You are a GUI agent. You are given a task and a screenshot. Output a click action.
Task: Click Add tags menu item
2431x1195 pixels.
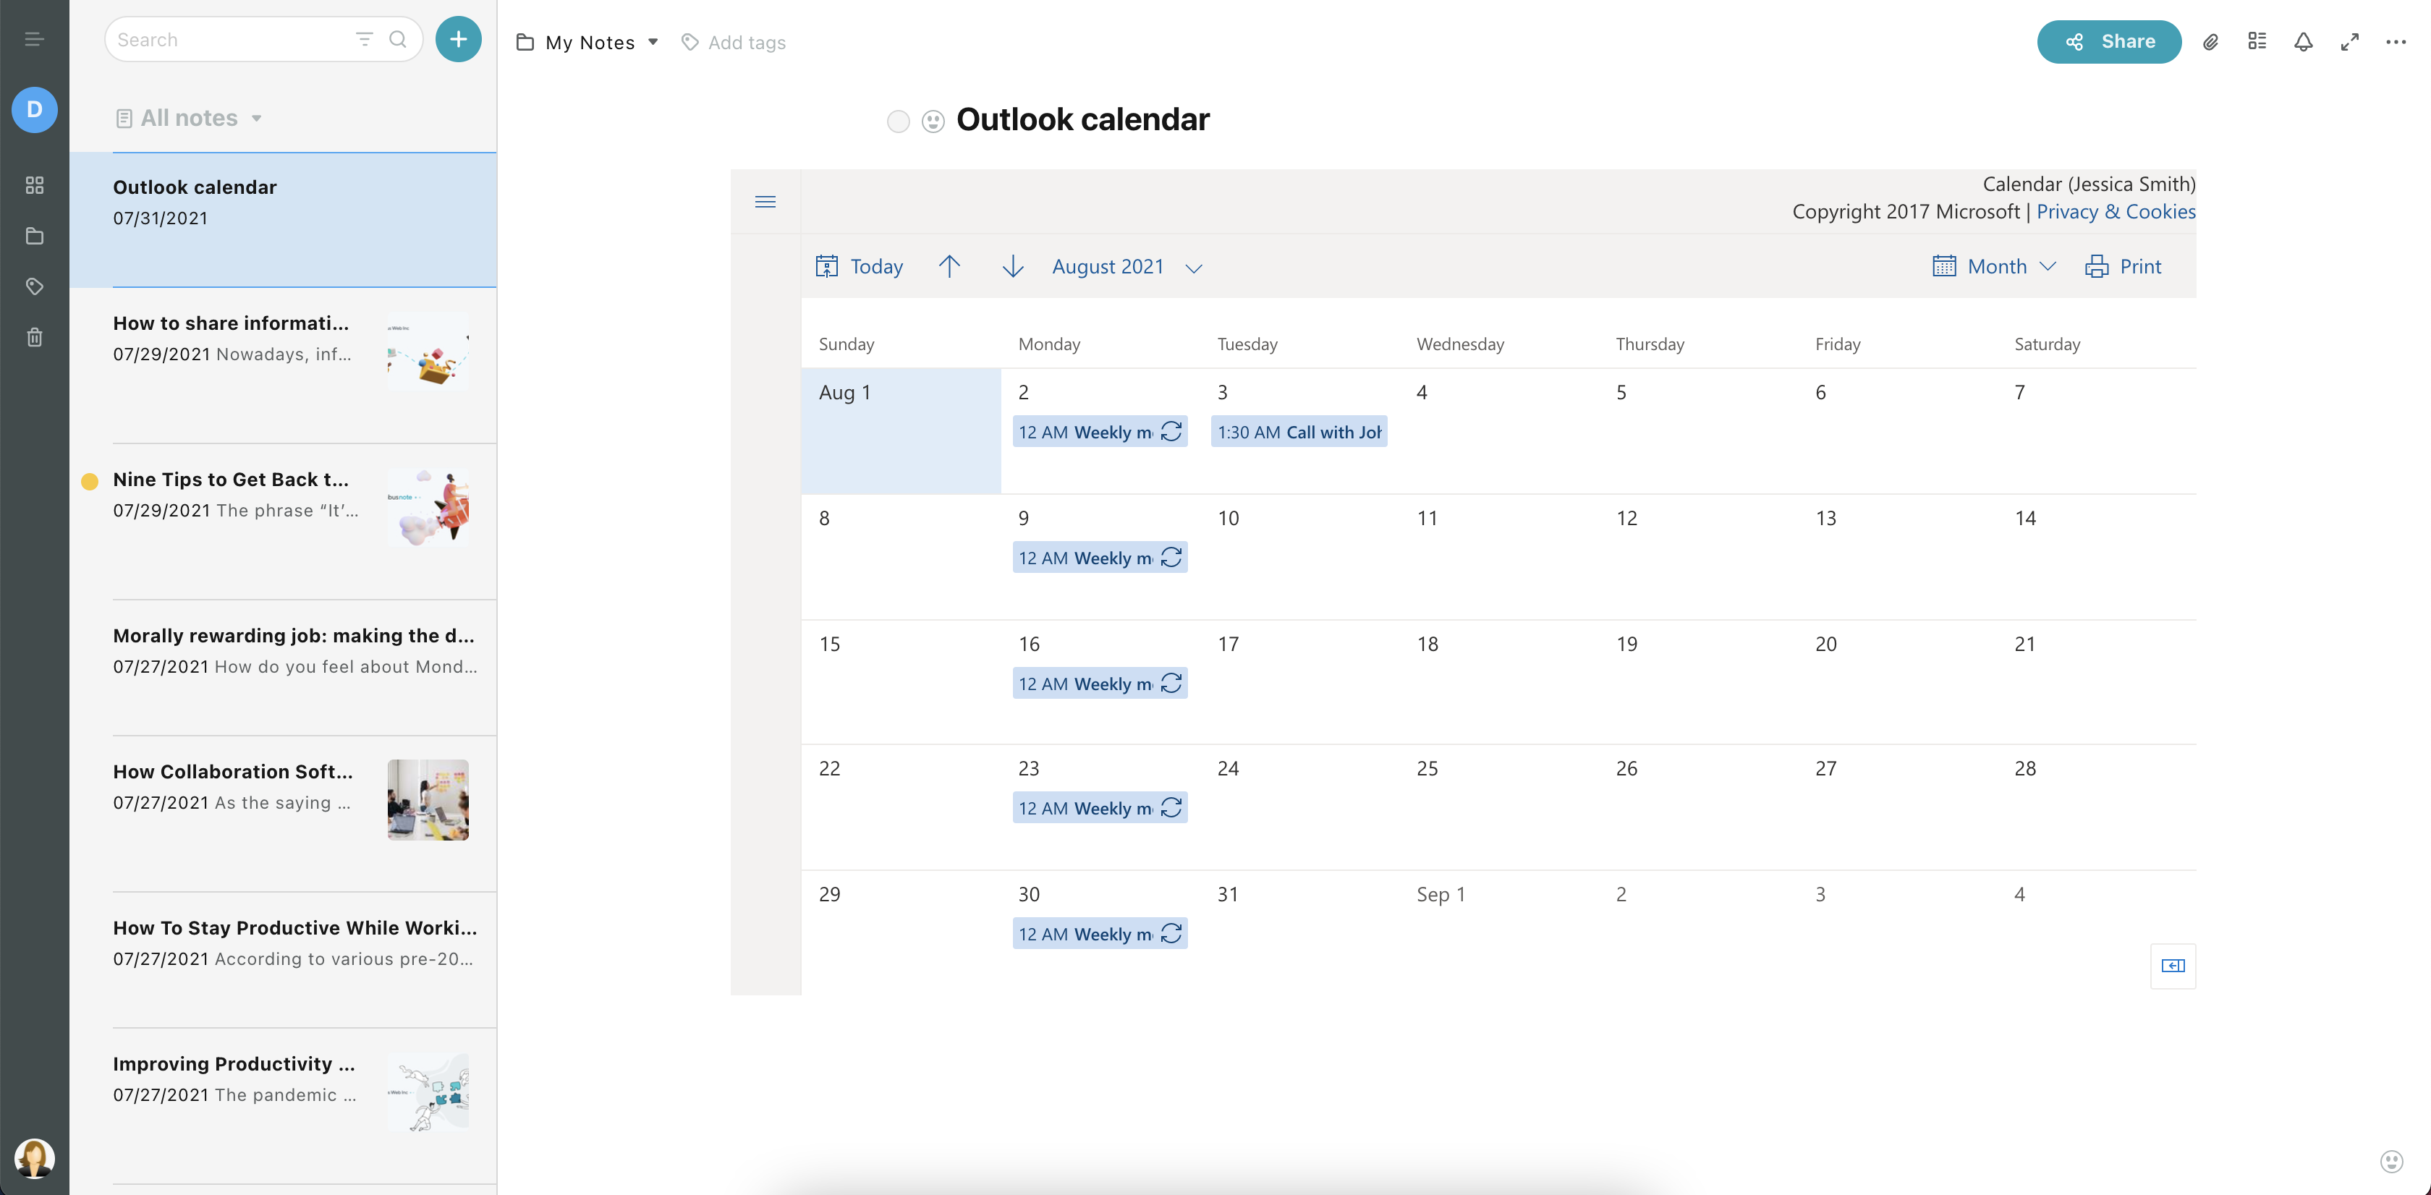pyautogui.click(x=735, y=42)
